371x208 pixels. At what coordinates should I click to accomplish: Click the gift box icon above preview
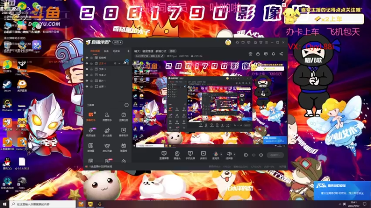[250, 54]
